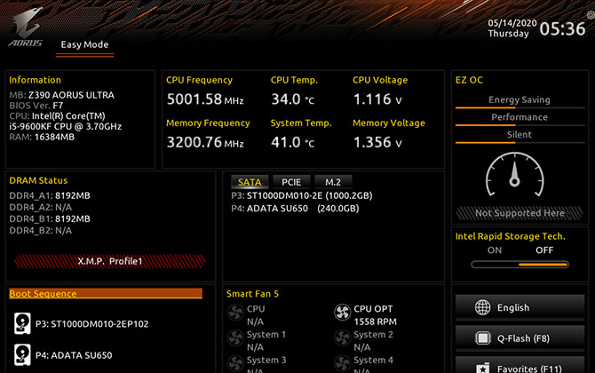Image resolution: width=595 pixels, height=373 pixels.
Task: Open the PCIE storage tab
Action: pos(291,182)
